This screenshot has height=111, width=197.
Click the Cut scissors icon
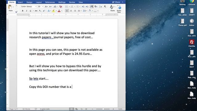tap(16, 6)
